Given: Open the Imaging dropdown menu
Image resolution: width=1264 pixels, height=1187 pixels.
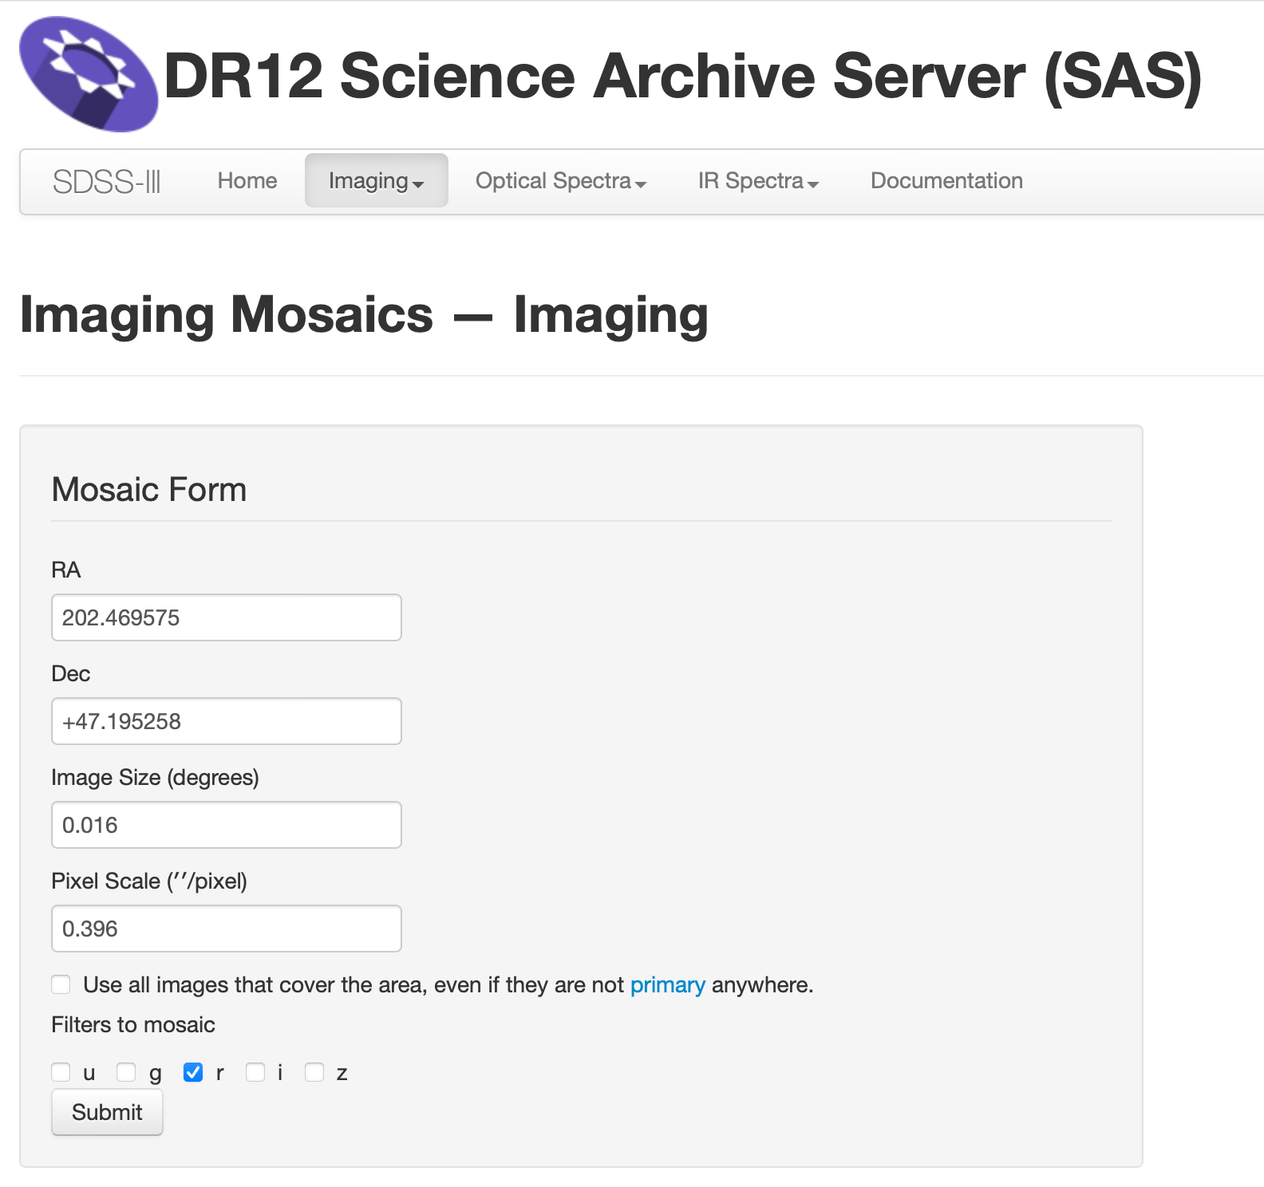Looking at the screenshot, I should pos(376,181).
